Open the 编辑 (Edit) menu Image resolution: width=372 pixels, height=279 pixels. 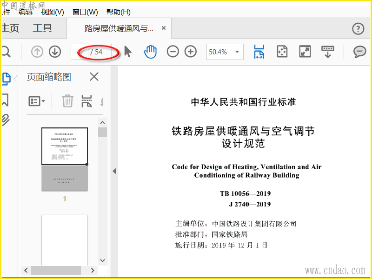(26, 12)
